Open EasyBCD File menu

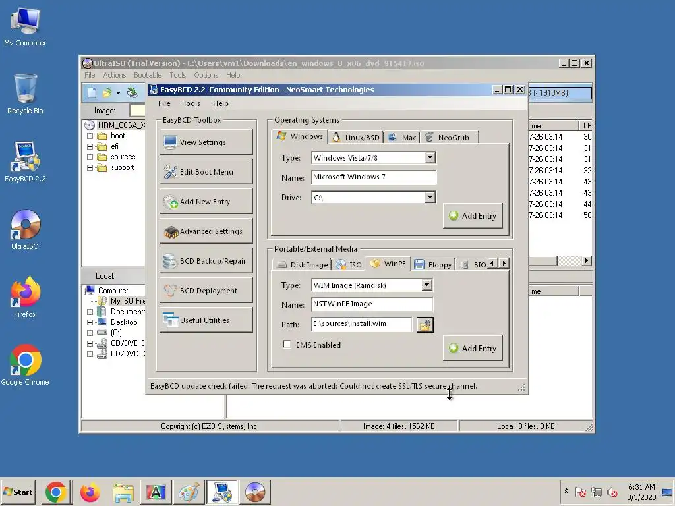[164, 103]
